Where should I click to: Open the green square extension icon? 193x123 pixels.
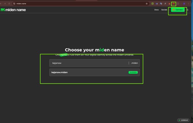(x=152, y=4)
